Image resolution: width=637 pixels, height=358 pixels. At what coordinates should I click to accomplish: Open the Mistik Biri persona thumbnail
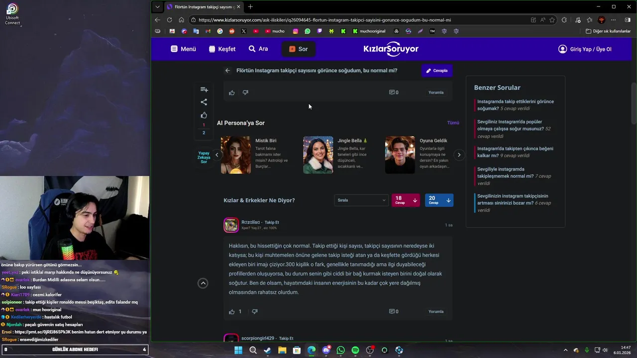tap(236, 155)
